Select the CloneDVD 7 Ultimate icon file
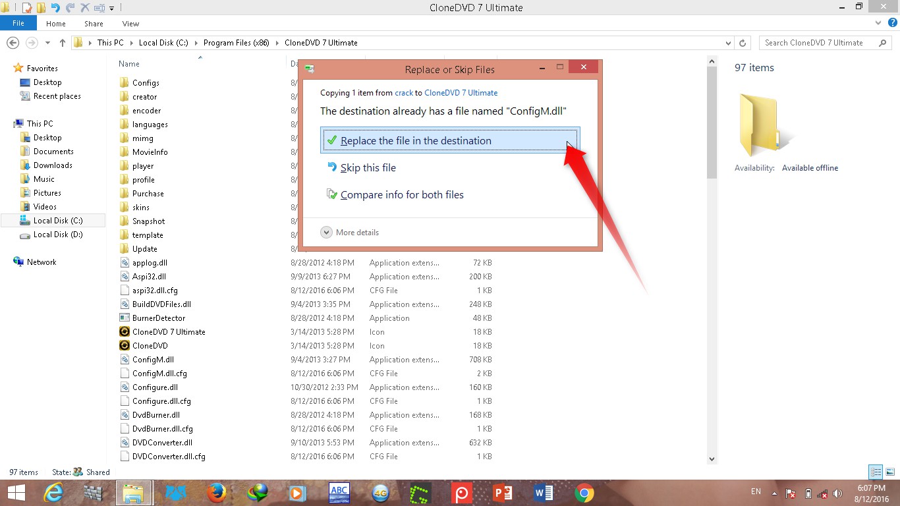The width and height of the screenshot is (900, 506). [x=169, y=332]
